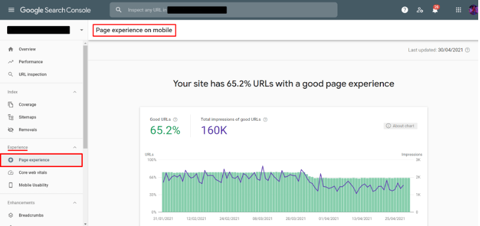Collapse the Experience section
480x226 pixels.
click(x=75, y=147)
